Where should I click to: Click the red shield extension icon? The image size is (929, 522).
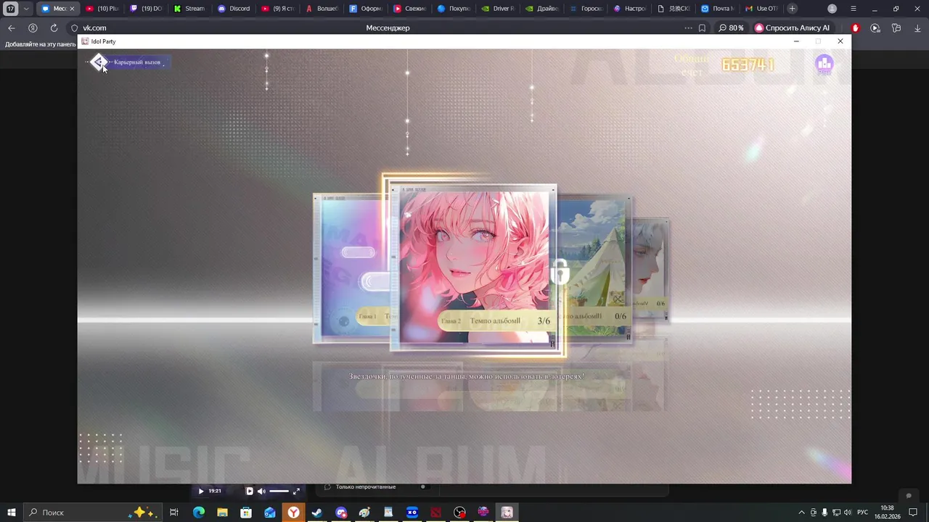(855, 28)
